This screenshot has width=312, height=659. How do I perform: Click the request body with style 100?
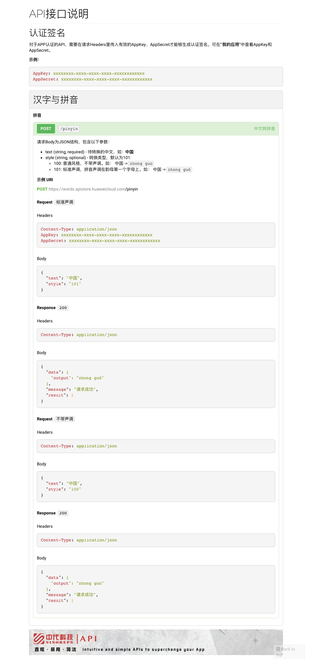click(156, 486)
